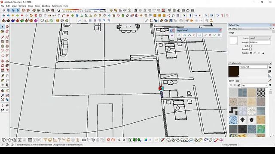Open the Extensions menu

[x=57, y=6]
